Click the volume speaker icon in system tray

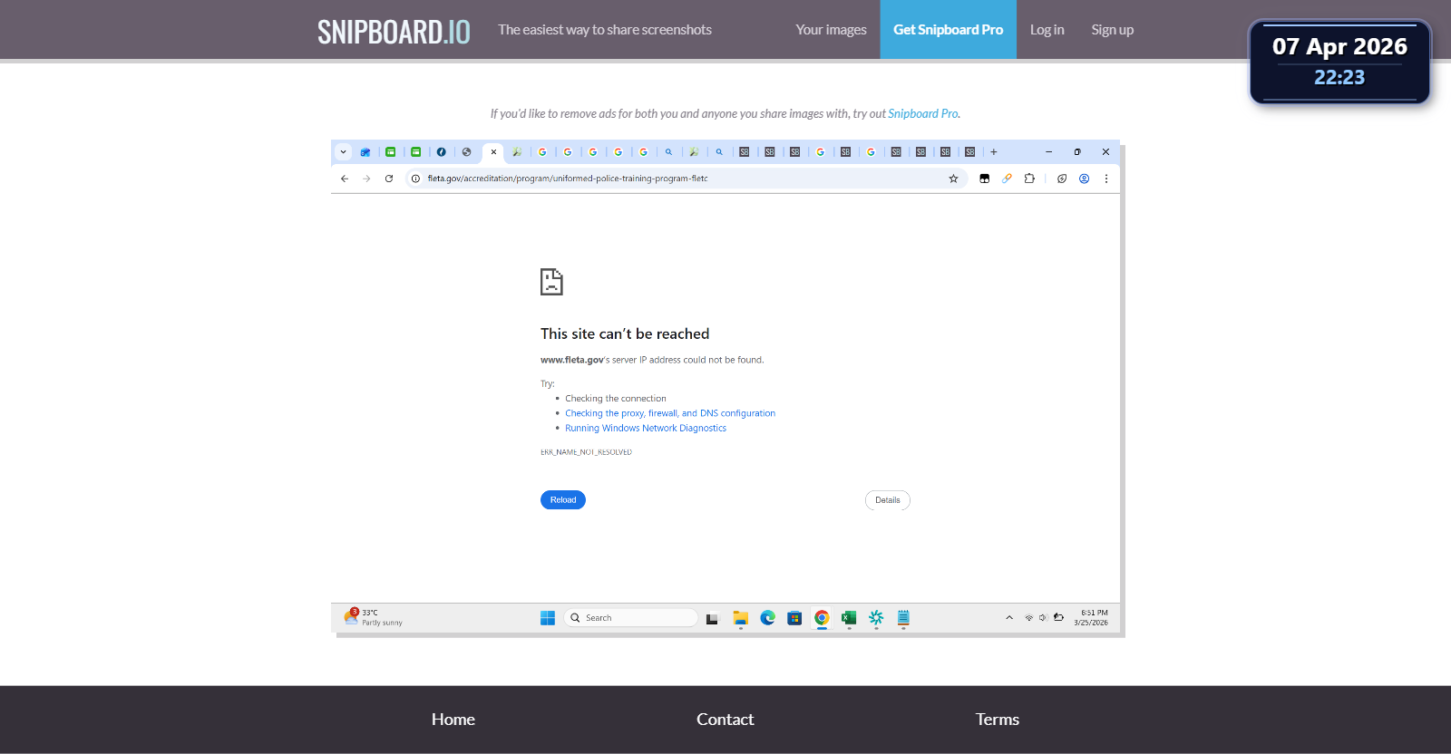pyautogui.click(x=1043, y=618)
